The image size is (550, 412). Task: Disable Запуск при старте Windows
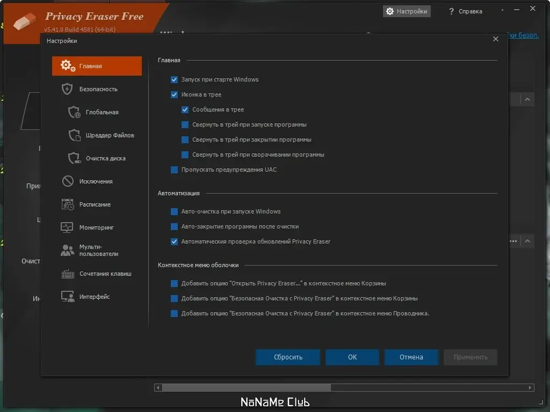(175, 79)
